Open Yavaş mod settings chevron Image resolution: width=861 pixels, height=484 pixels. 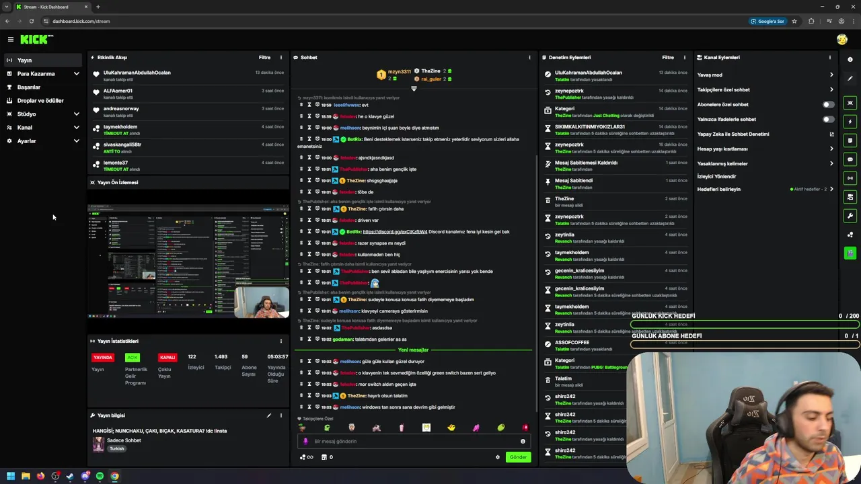(x=831, y=75)
